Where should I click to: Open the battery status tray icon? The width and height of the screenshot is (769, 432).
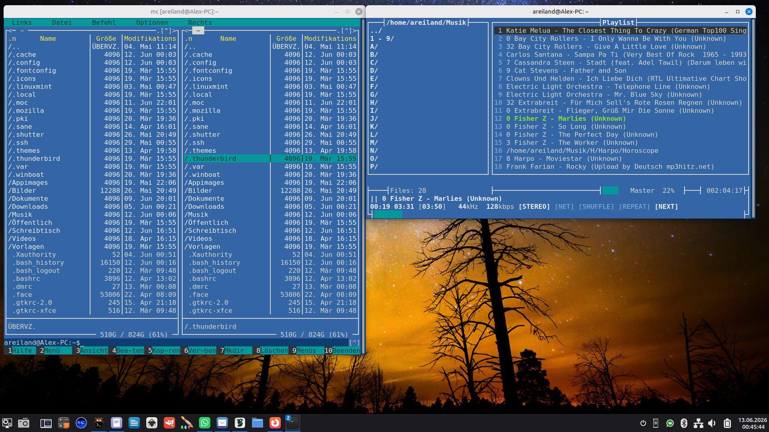(727, 423)
